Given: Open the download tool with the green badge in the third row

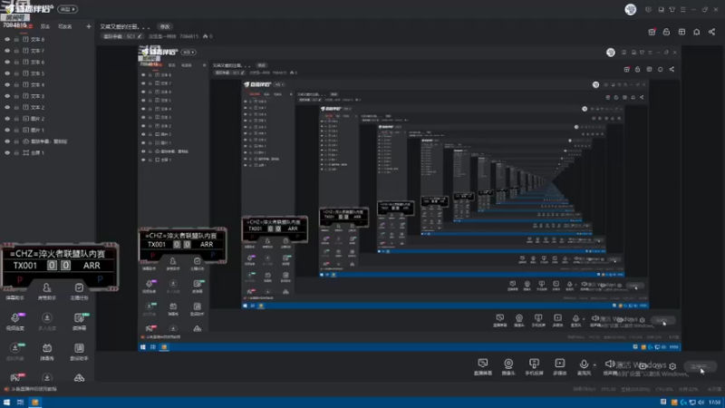Looking at the screenshot, I should 15,352.
